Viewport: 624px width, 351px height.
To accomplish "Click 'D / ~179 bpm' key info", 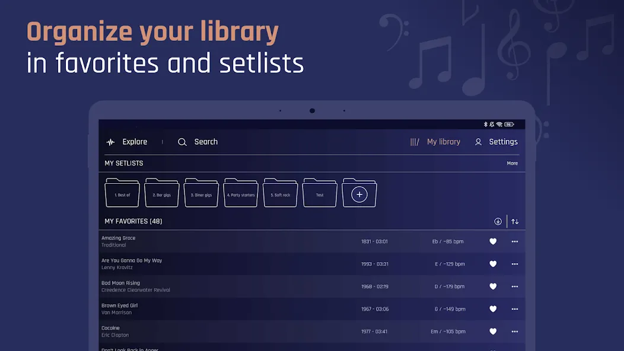I will coord(449,286).
